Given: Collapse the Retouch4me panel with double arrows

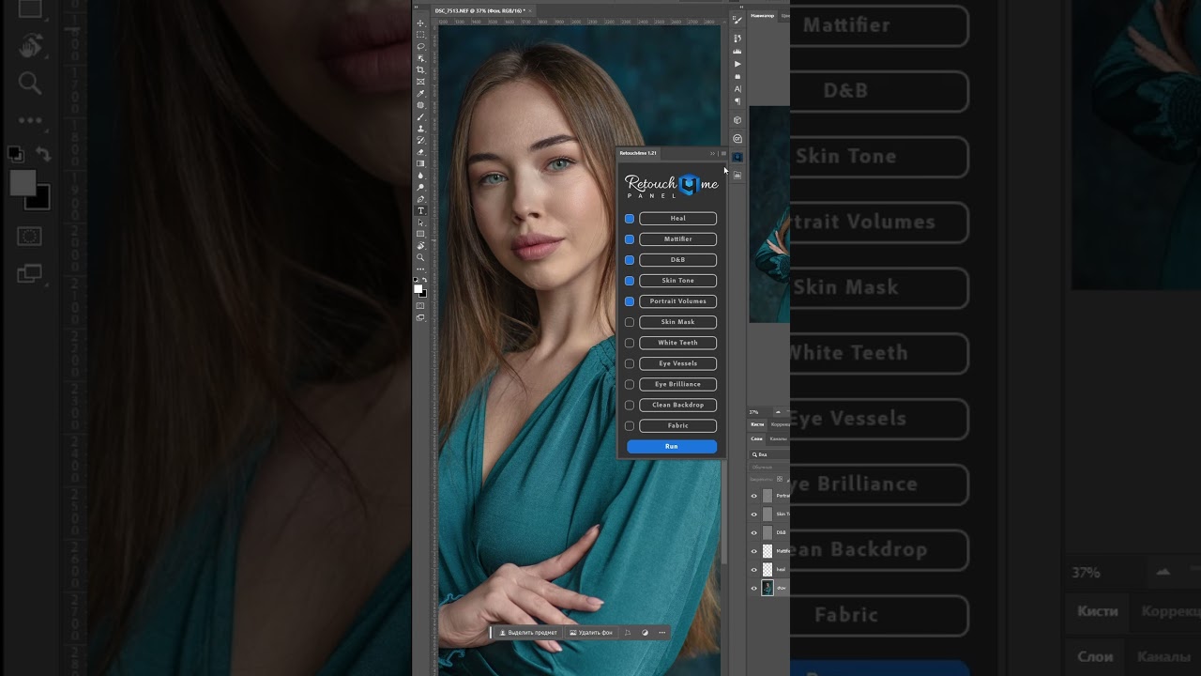Looking at the screenshot, I should pos(713,153).
